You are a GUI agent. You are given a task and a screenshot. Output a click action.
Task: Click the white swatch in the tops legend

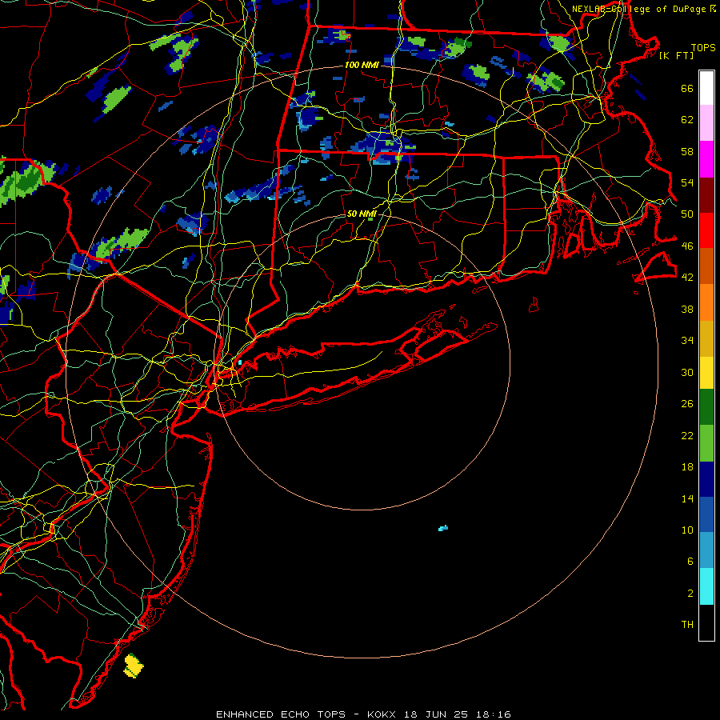(x=706, y=88)
